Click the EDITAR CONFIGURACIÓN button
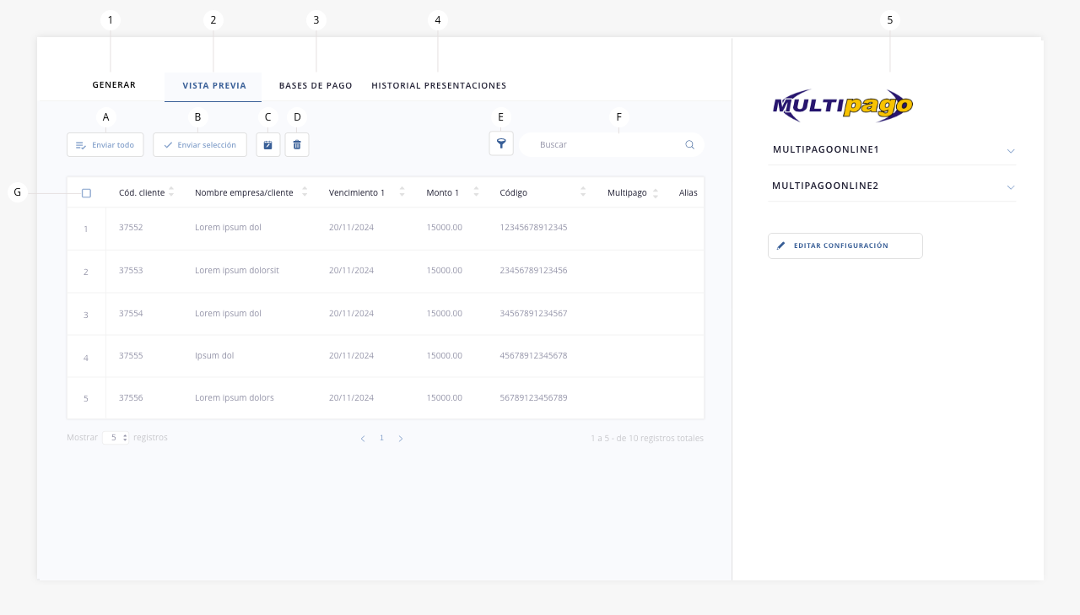 [845, 245]
